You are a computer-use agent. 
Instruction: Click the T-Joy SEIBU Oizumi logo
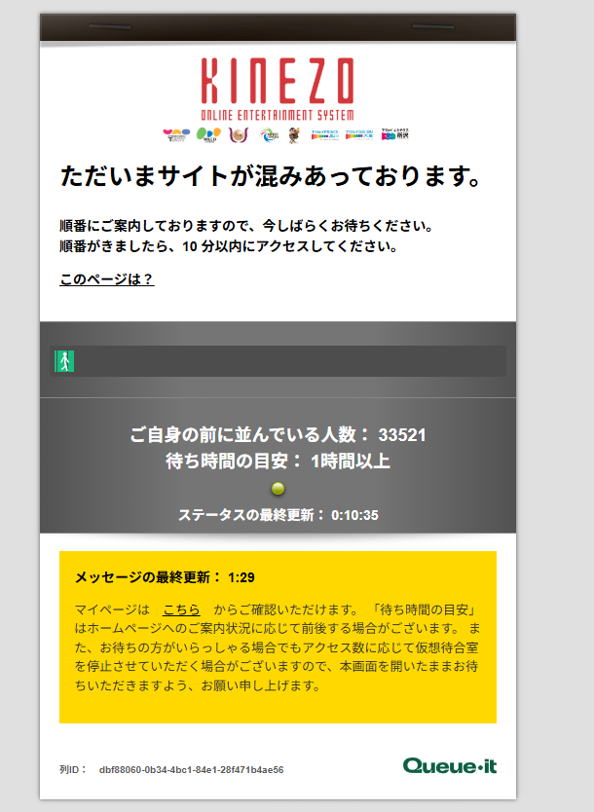pyautogui.click(x=359, y=135)
